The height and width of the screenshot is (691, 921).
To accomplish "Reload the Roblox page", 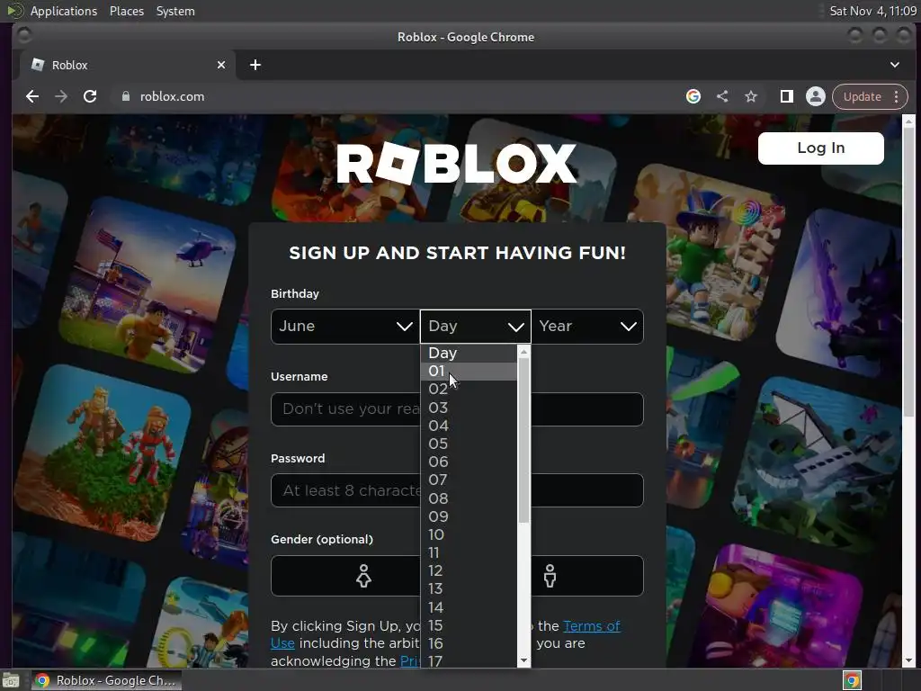I will point(90,96).
